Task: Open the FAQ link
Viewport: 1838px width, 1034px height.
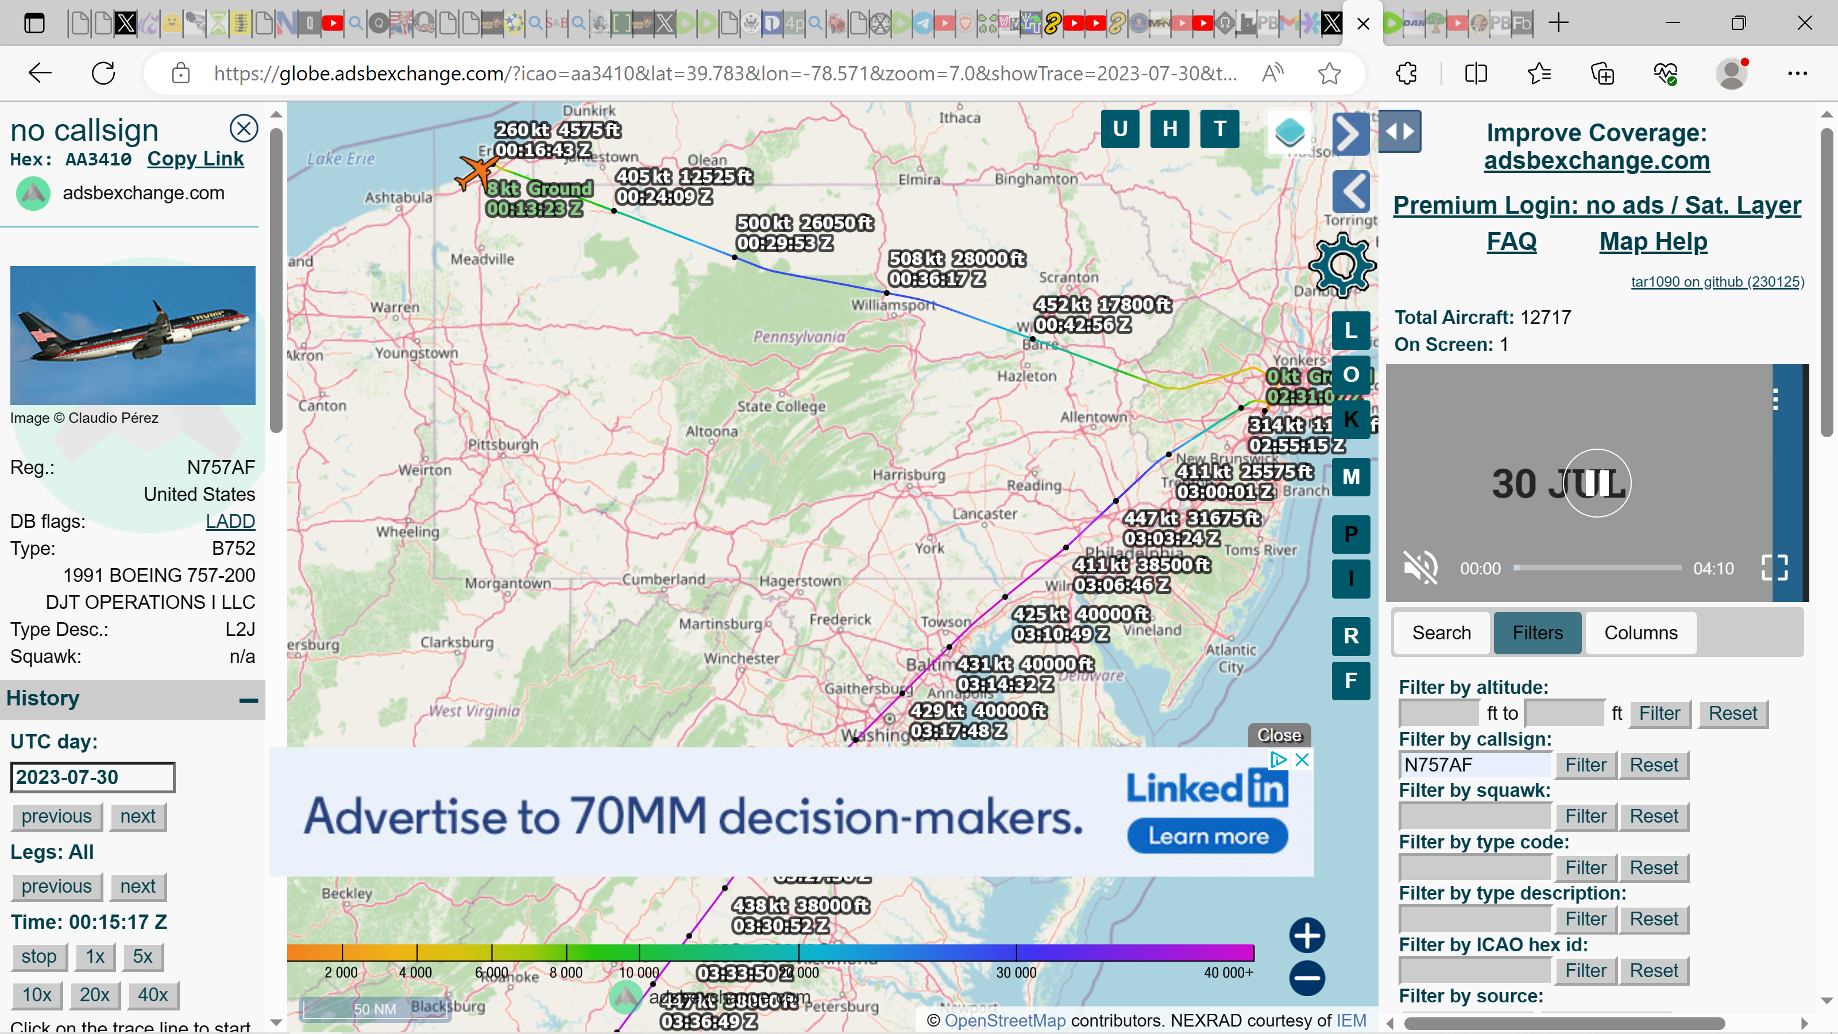Action: tap(1511, 241)
